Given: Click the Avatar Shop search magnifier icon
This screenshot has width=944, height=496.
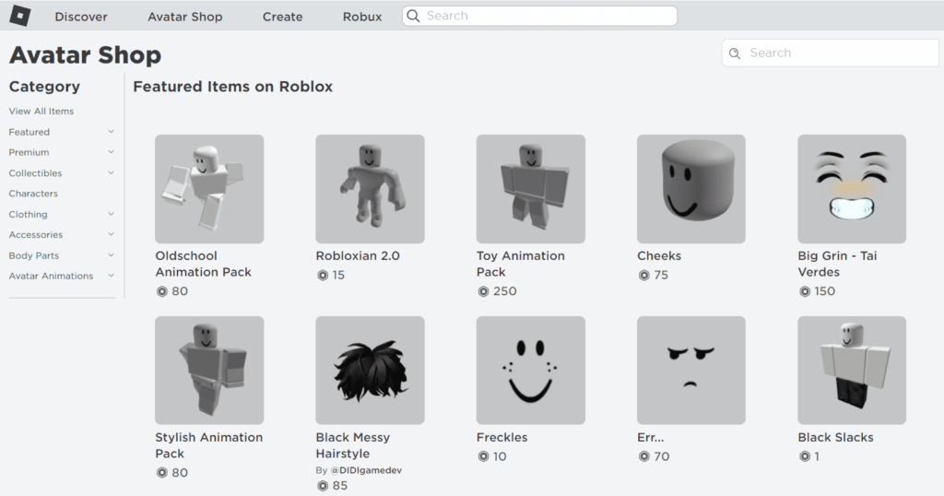Looking at the screenshot, I should (x=735, y=53).
